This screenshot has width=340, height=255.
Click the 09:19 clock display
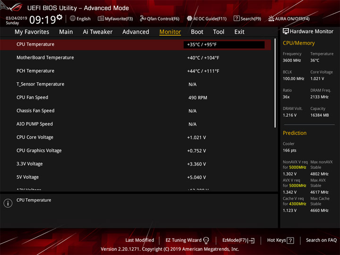[x=42, y=20]
